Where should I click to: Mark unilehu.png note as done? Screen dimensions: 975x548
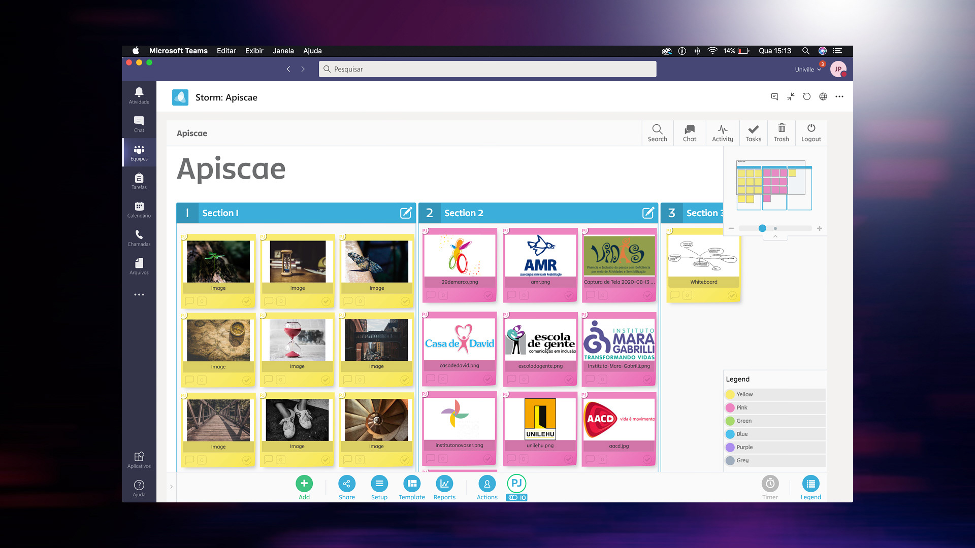click(x=568, y=459)
